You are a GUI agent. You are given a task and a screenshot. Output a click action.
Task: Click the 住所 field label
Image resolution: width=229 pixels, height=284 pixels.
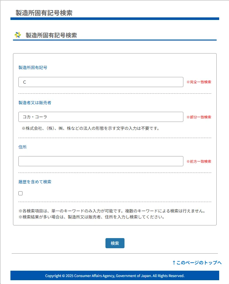[22, 147]
